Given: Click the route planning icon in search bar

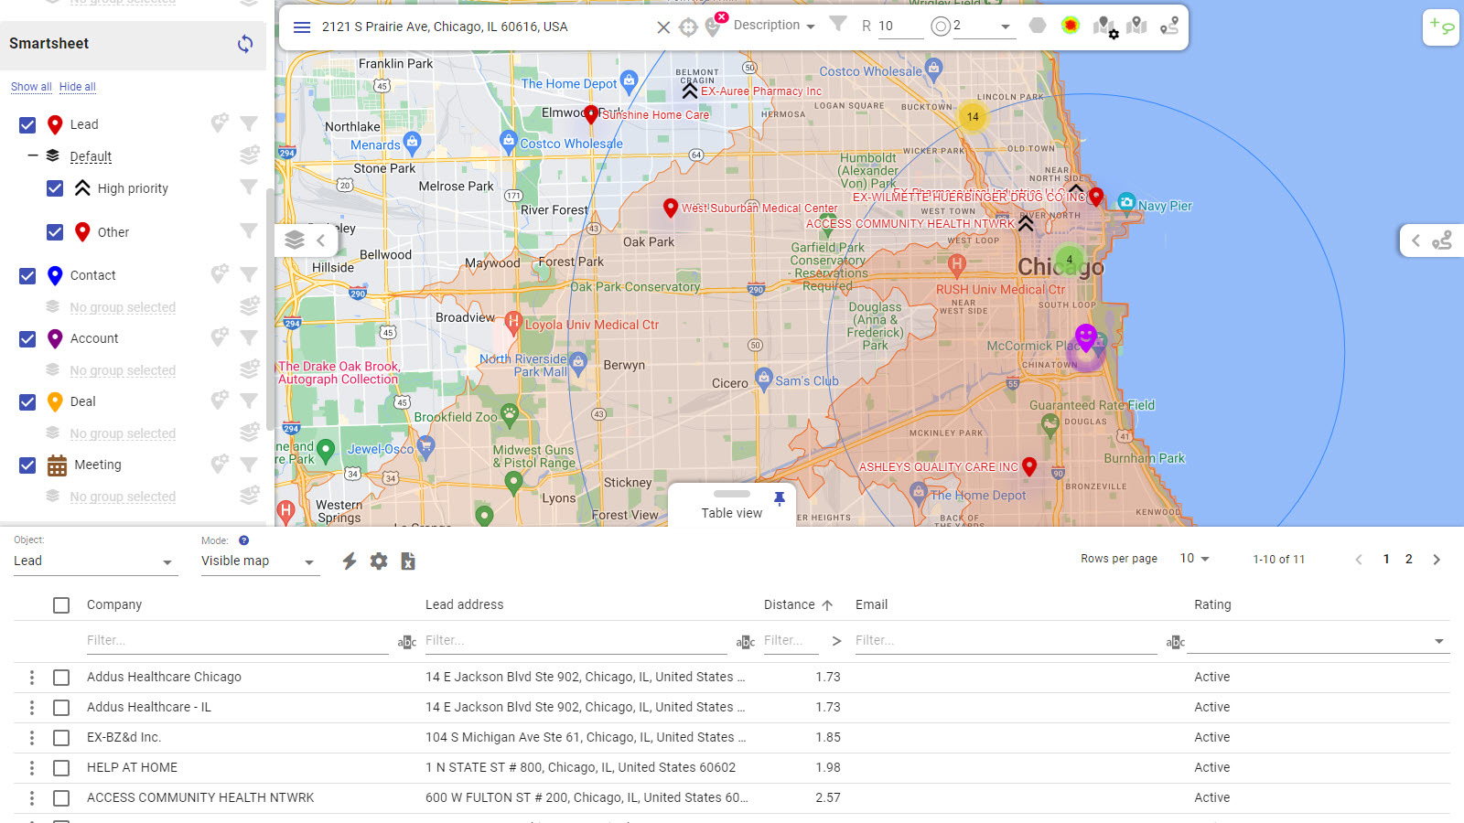Looking at the screenshot, I should coord(1168,26).
